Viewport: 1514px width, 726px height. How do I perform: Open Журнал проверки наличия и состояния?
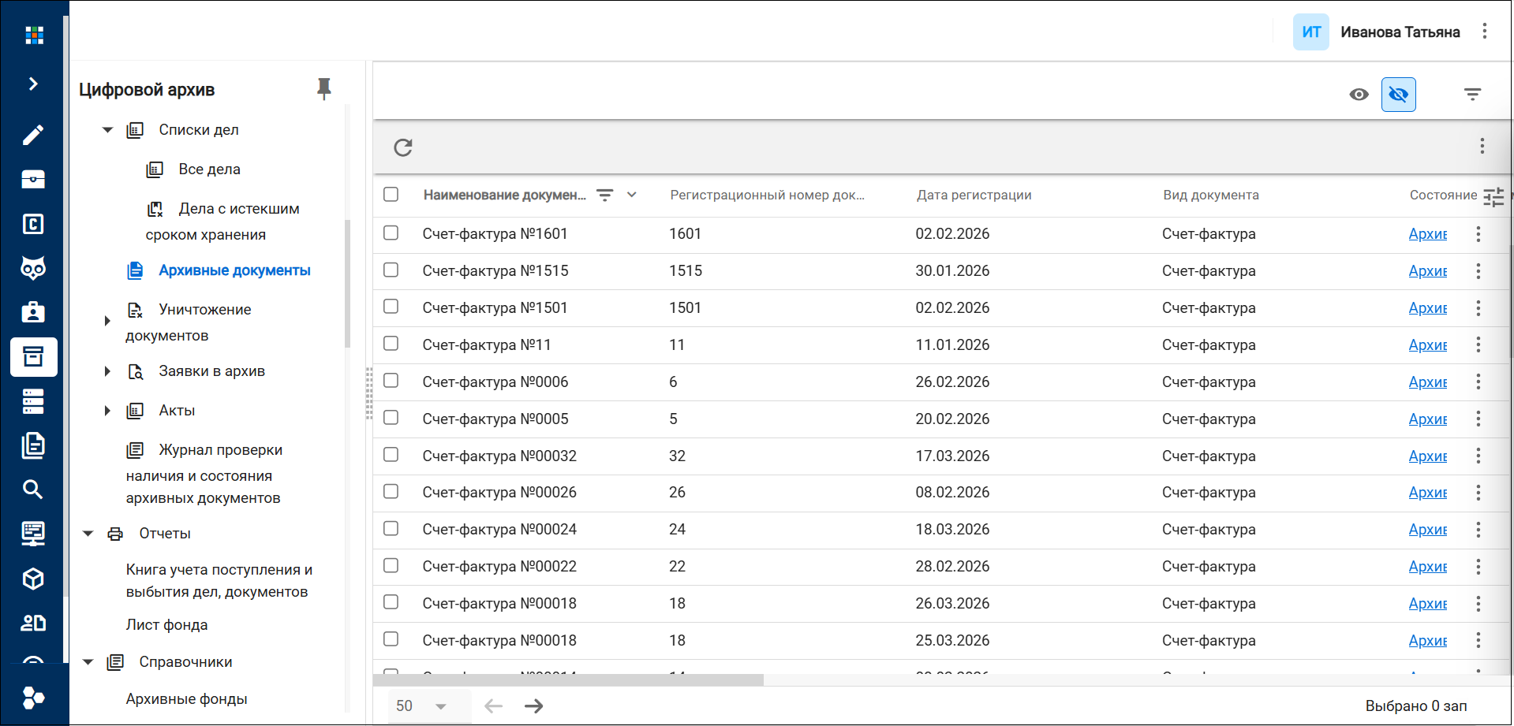point(204,473)
